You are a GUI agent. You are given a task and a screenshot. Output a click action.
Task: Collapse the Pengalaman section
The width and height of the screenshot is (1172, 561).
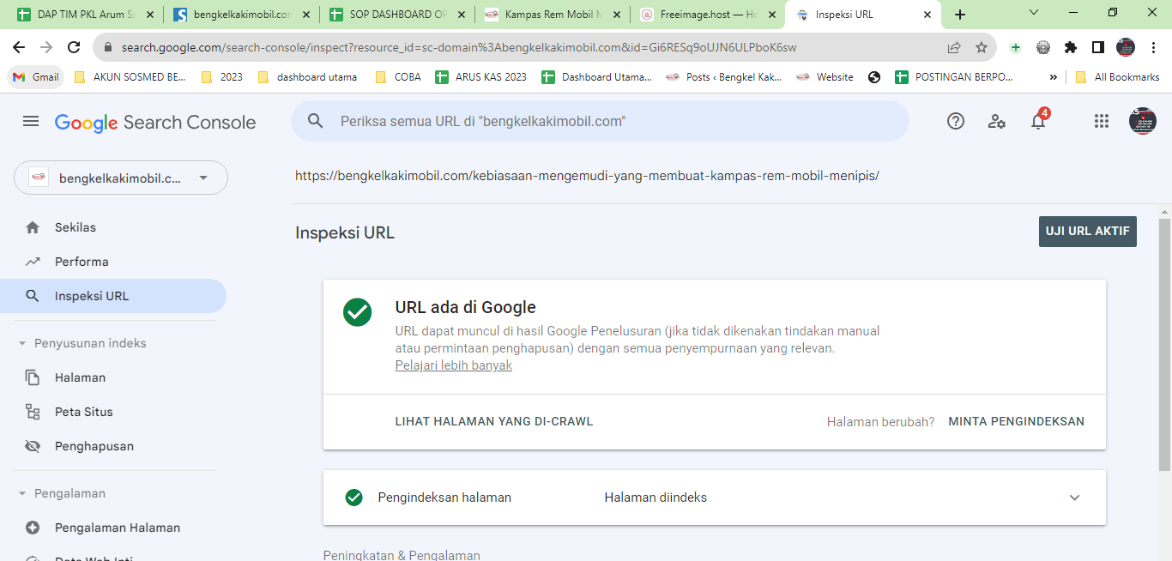[22, 493]
